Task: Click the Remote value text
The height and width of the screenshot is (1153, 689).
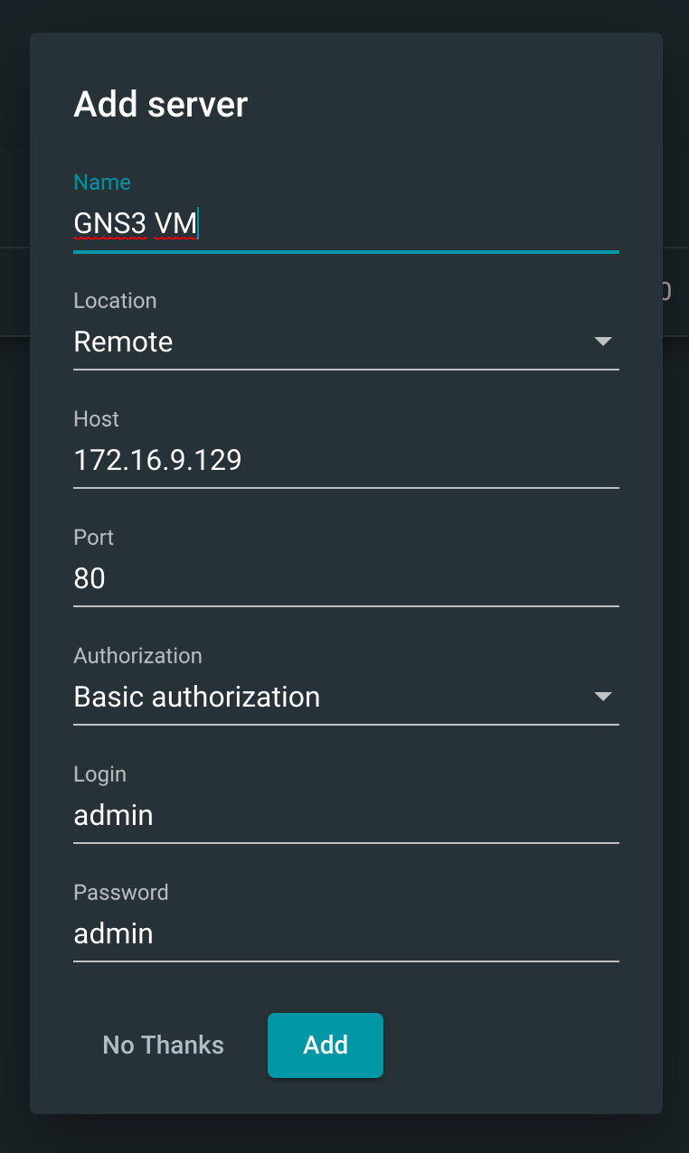Action: [123, 342]
